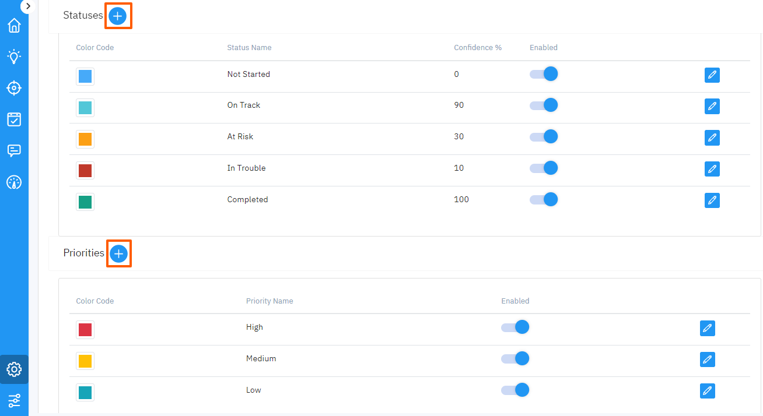Image resolution: width=763 pixels, height=416 pixels.
Task: Toggle the Medium priority enabled switch
Action: [x=515, y=358]
